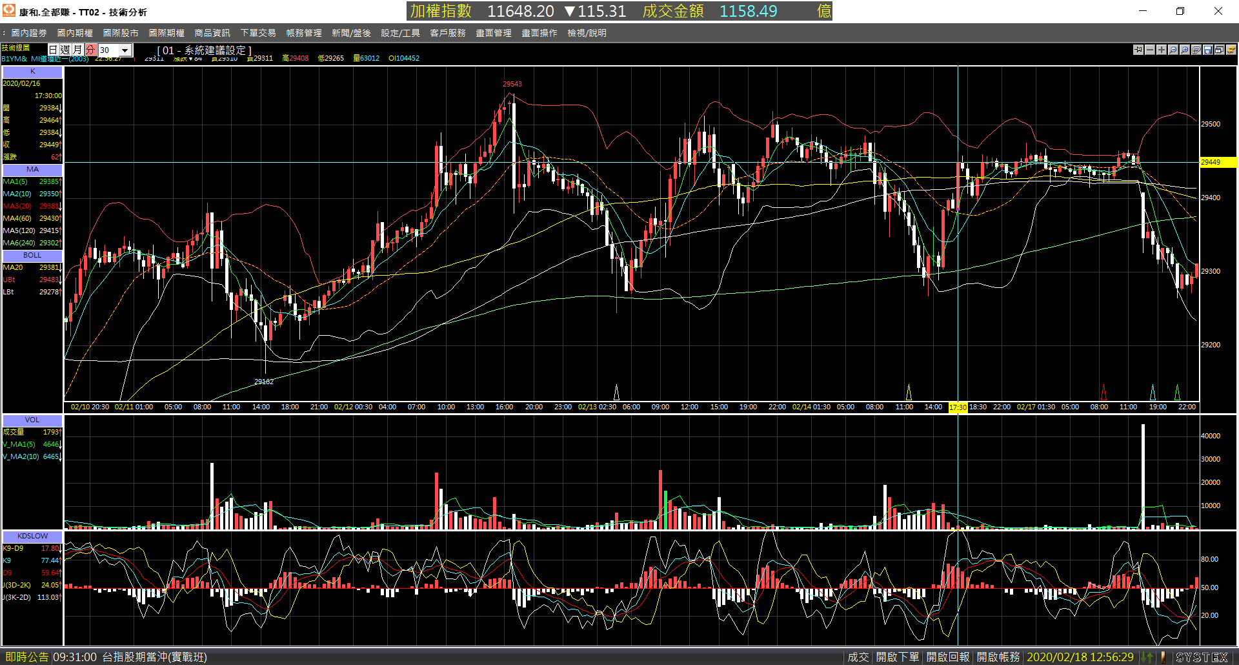This screenshot has height=665, width=1239.
Task: Open the 客戶服務 menu
Action: (448, 33)
